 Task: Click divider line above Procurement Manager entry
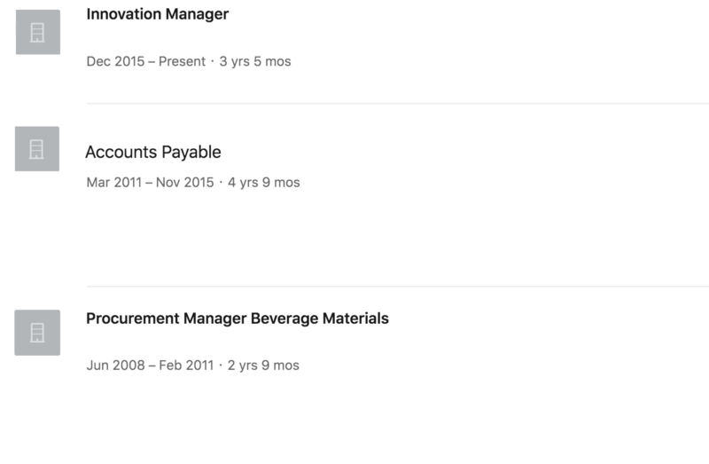point(397,286)
